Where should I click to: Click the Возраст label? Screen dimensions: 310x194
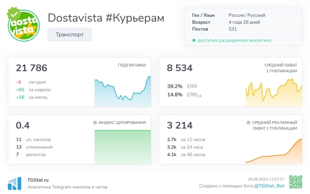click(x=201, y=22)
